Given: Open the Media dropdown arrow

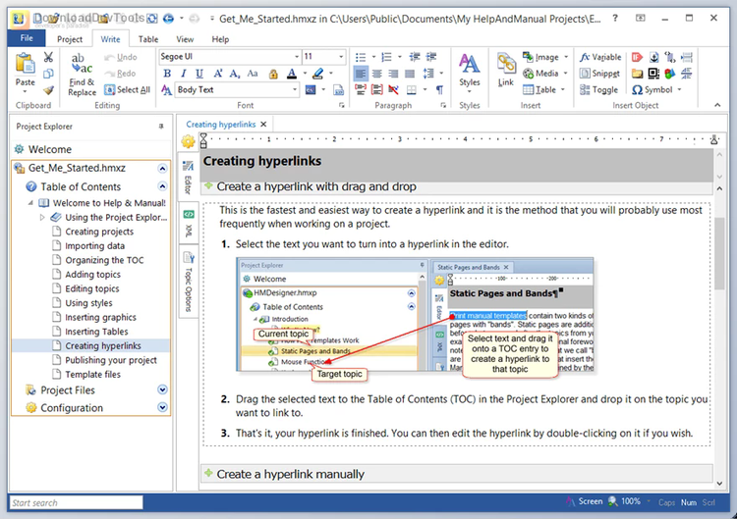Looking at the screenshot, I should pyautogui.click(x=565, y=74).
